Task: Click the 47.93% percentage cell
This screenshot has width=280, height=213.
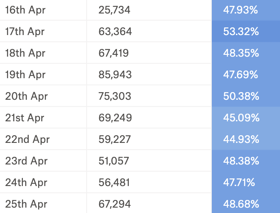Action: click(x=241, y=10)
